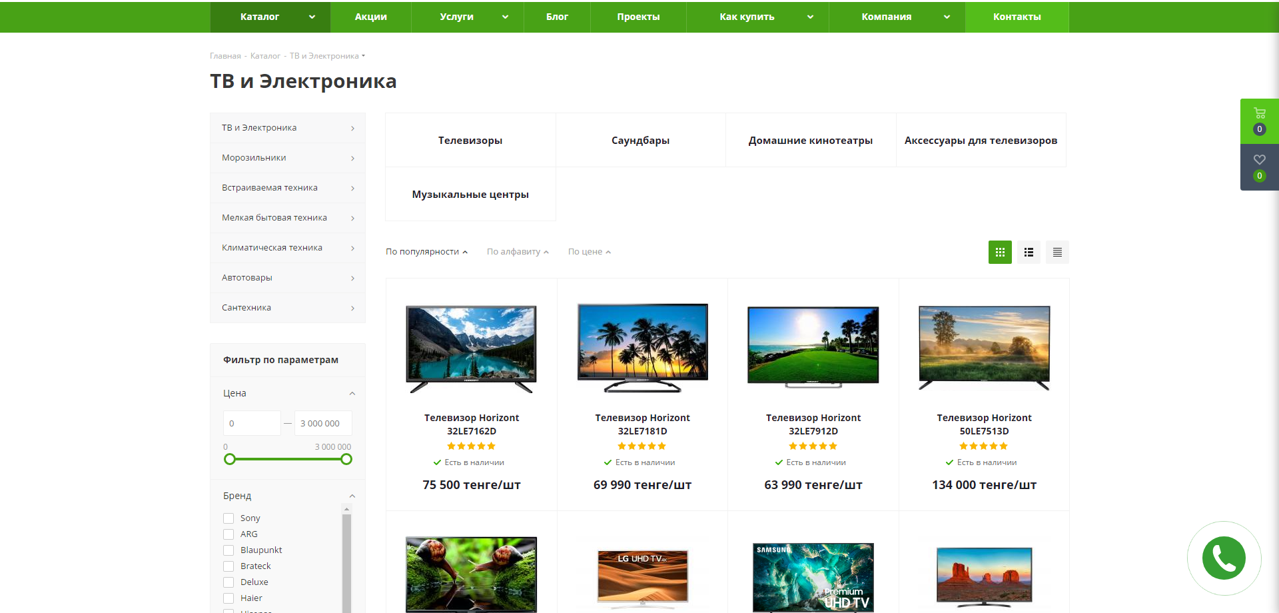
Task: Open the wishlist heart side icon
Action: tap(1259, 167)
